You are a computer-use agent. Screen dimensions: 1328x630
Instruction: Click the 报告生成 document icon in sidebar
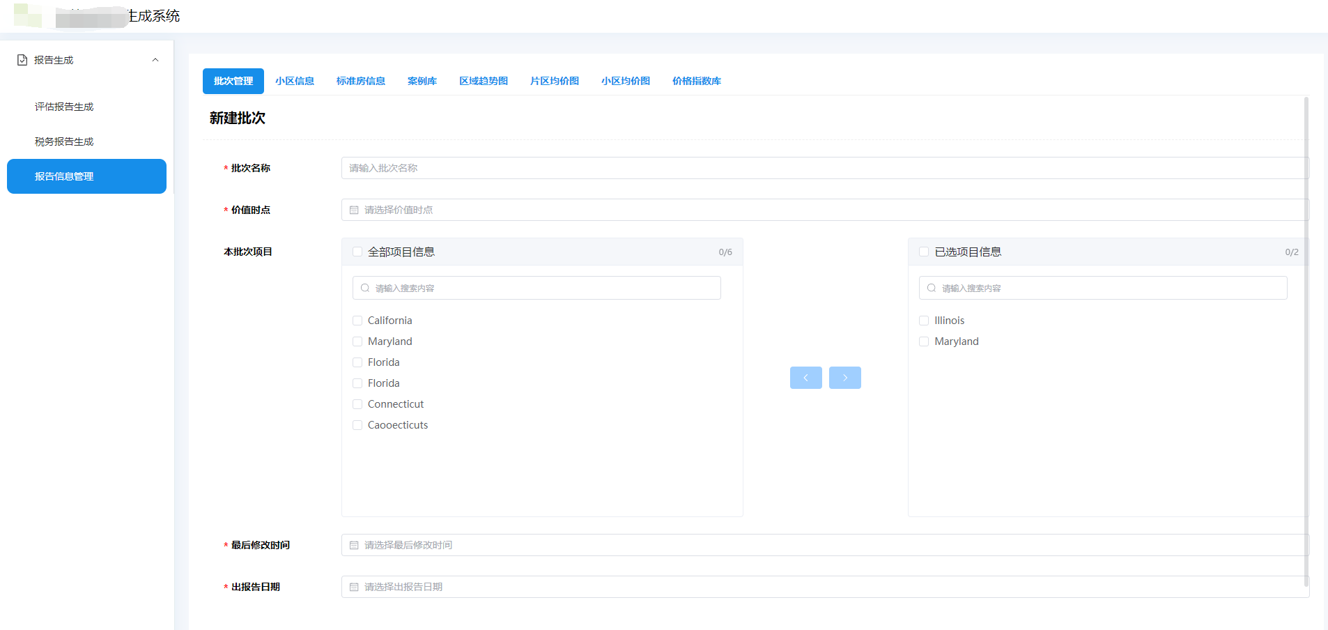click(x=22, y=60)
